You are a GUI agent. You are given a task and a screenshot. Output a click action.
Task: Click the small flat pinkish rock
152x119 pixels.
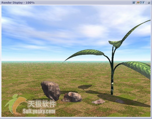(x=98, y=102)
